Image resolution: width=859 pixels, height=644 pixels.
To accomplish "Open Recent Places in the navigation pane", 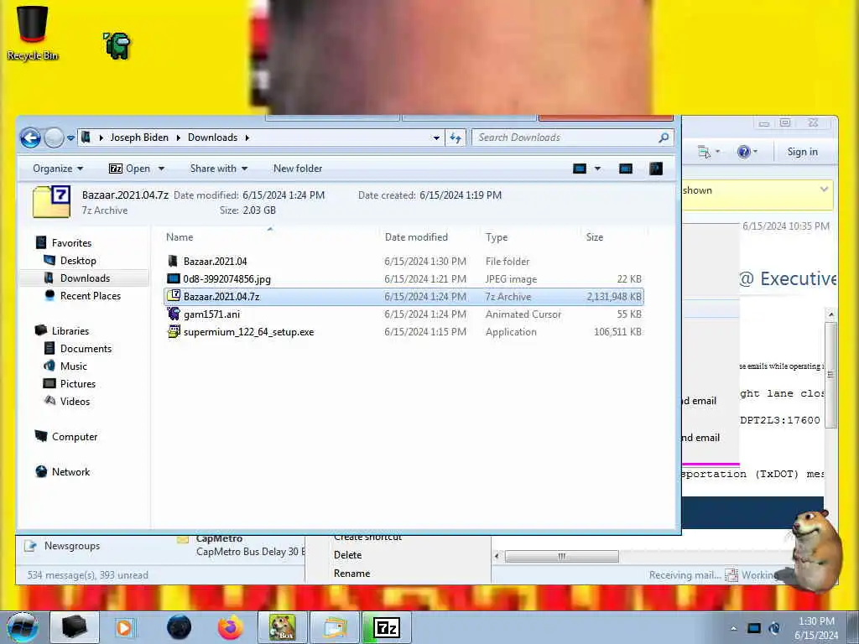I will pyautogui.click(x=91, y=296).
